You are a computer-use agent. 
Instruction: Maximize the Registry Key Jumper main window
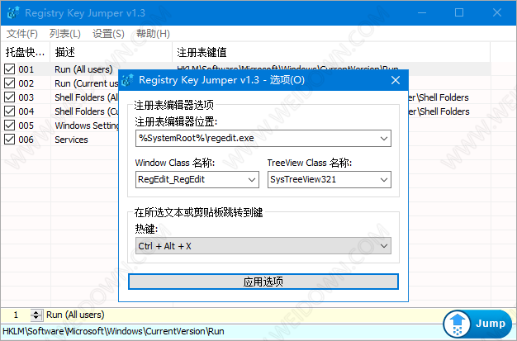(459, 13)
